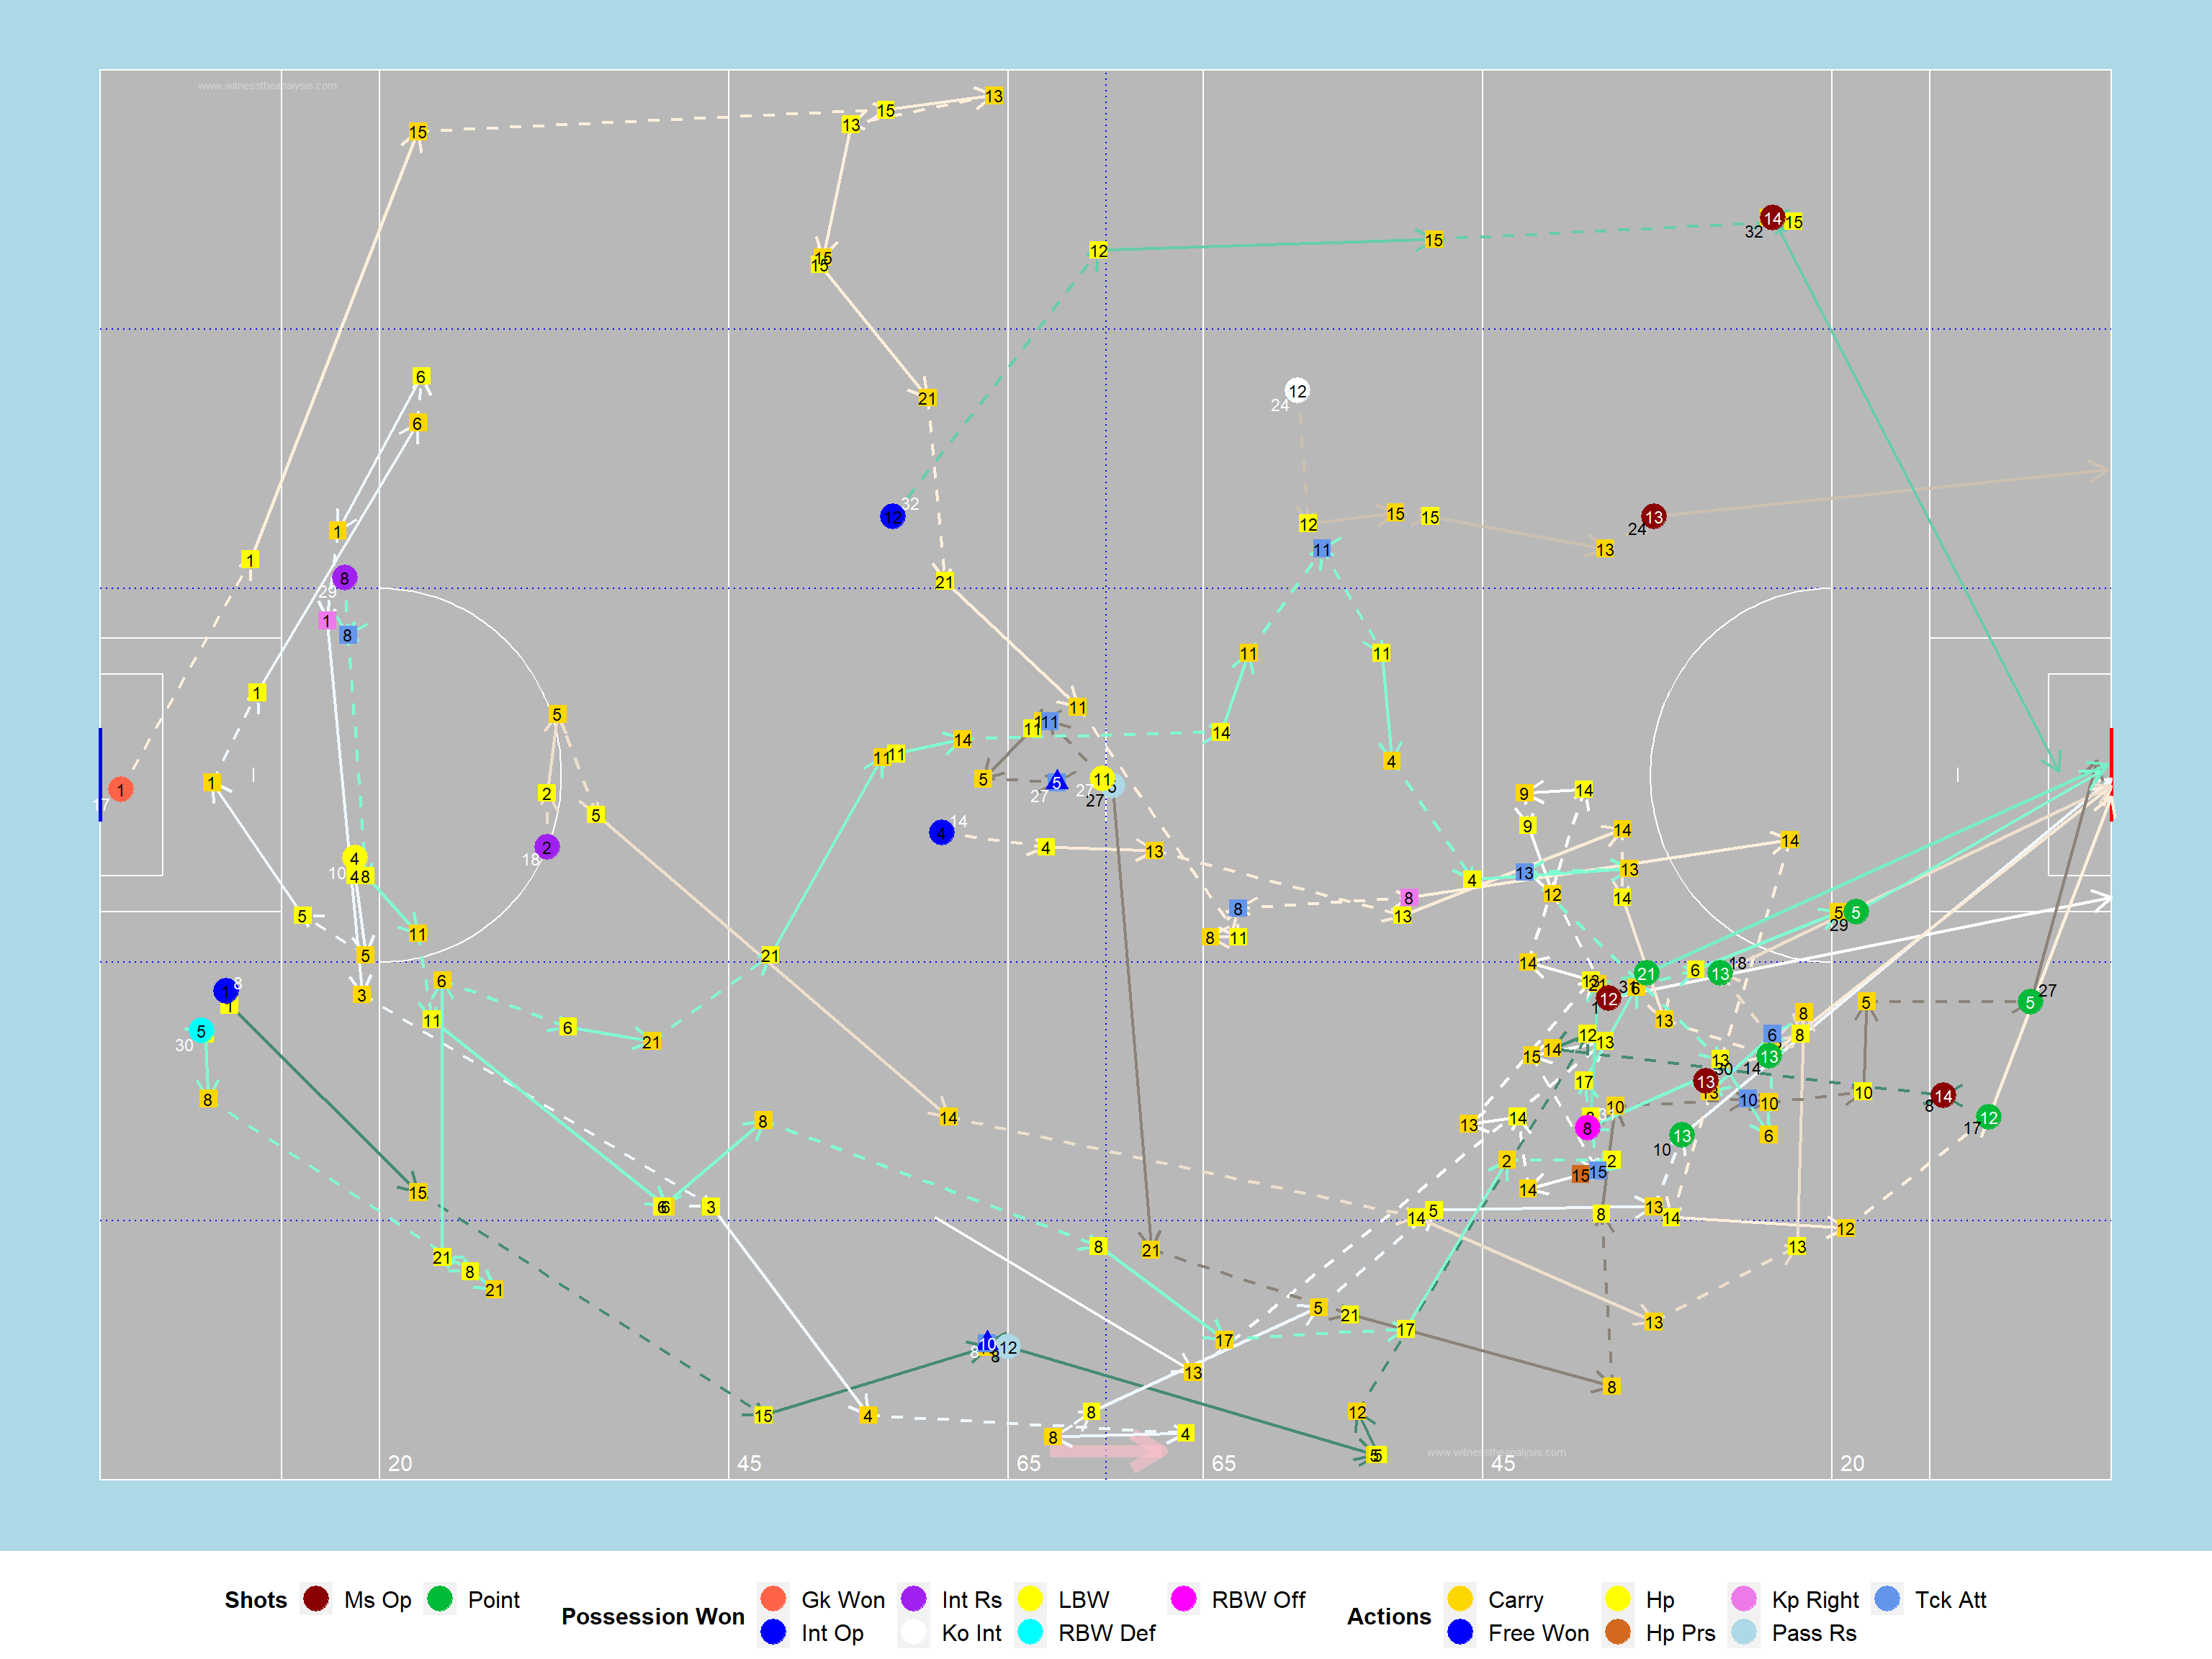Screen dimensions: 2212x1659
Task: Click the Tck Att legend icon
Action: tap(1887, 1598)
